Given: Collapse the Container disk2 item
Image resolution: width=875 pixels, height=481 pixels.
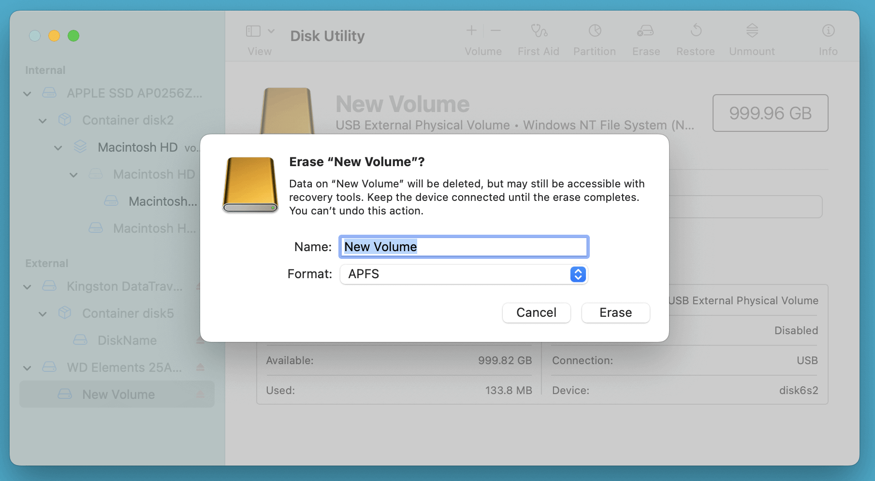Looking at the screenshot, I should click(43, 120).
